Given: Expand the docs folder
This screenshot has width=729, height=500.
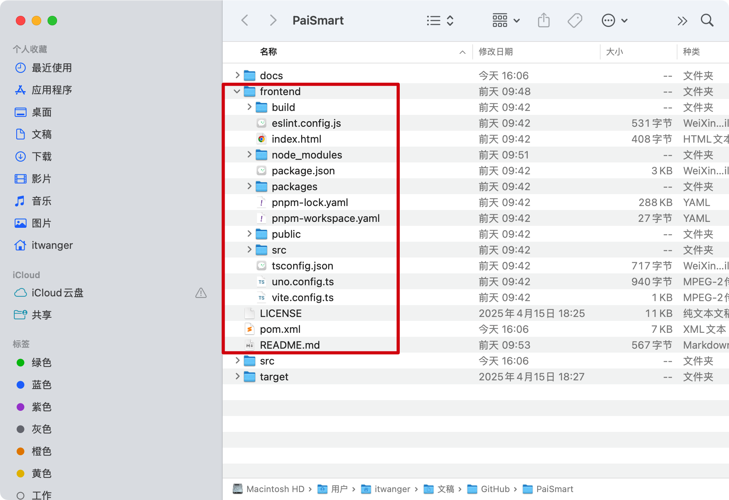Looking at the screenshot, I should (x=237, y=75).
